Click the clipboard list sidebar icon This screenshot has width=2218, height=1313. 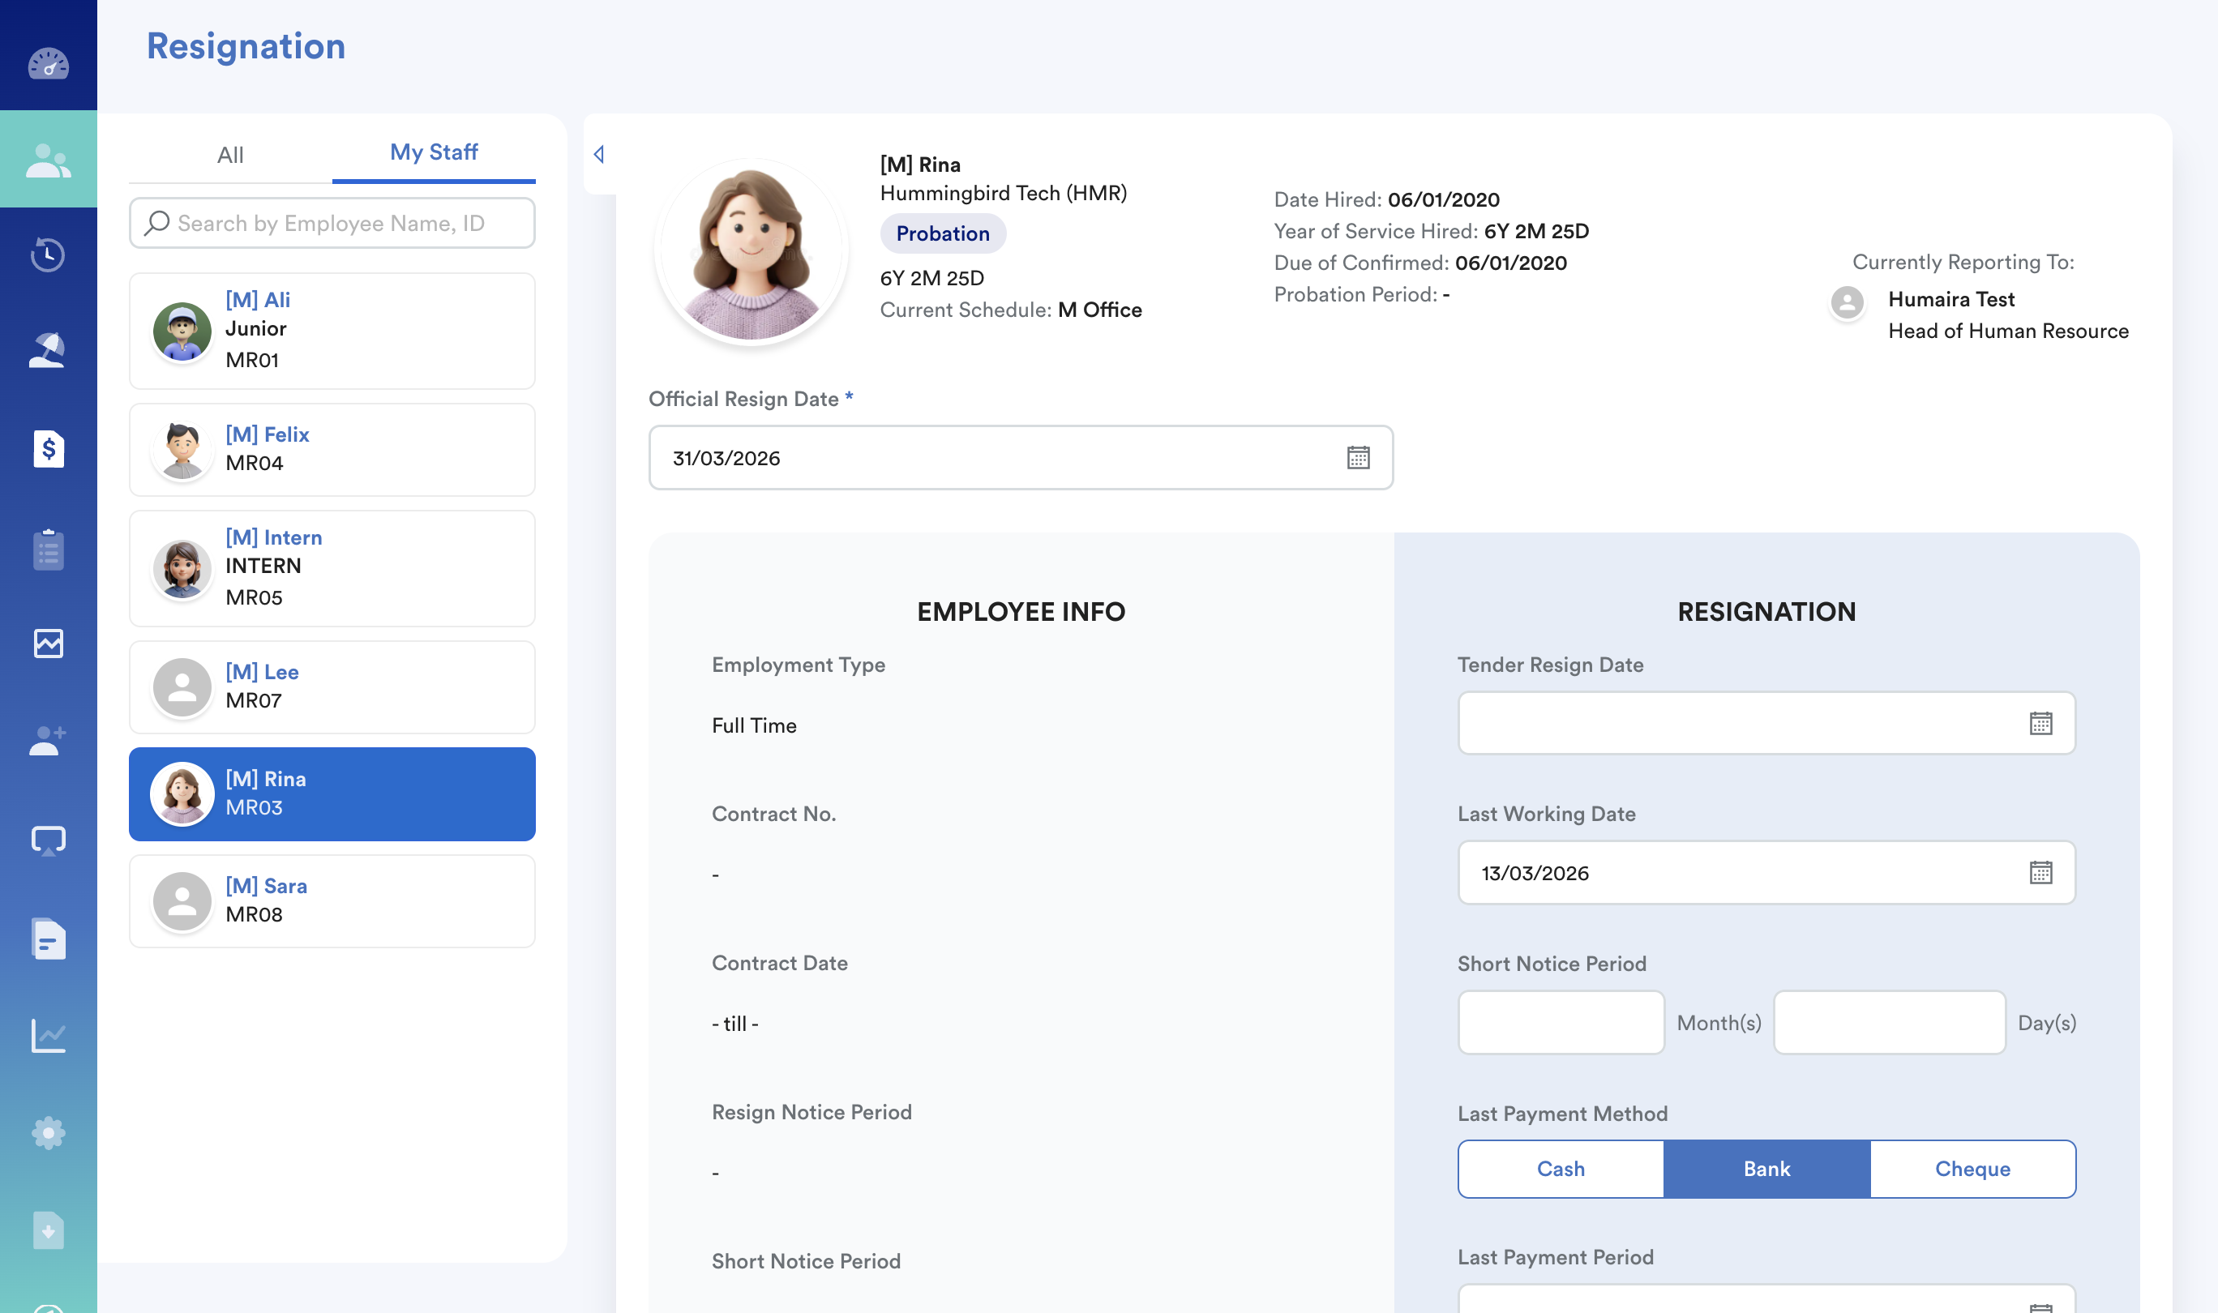[48, 550]
